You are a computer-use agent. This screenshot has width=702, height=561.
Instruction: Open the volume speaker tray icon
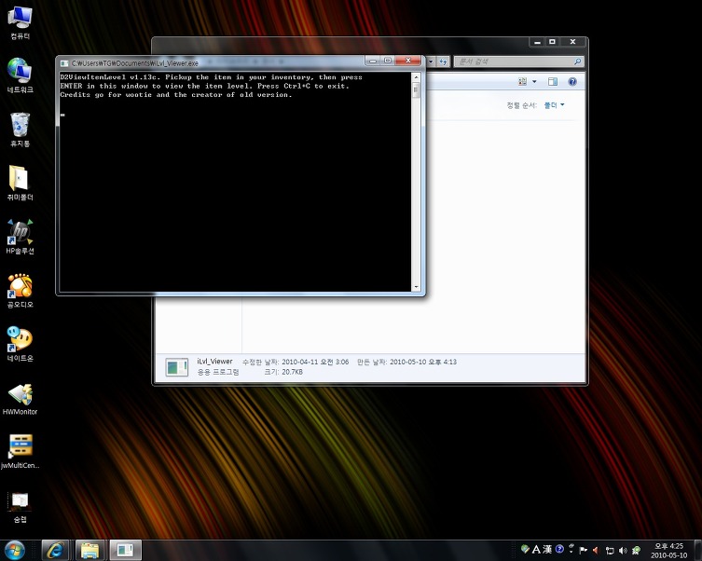623,550
